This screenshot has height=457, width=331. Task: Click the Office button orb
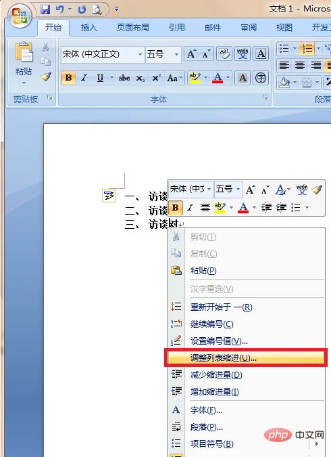coord(20,15)
